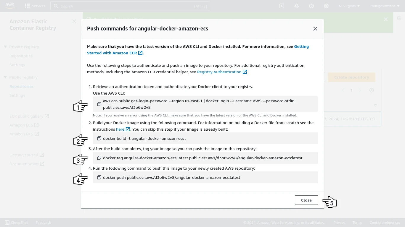Open the help question mark icon
Image resolution: width=405 pixels, height=227 pixels.
(311, 6)
